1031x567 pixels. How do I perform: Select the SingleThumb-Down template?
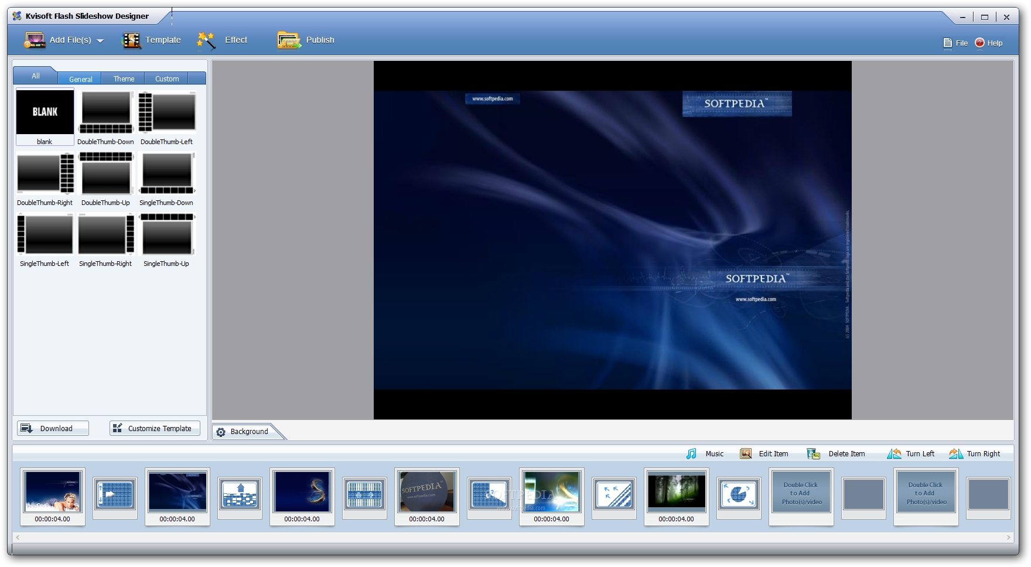point(166,179)
